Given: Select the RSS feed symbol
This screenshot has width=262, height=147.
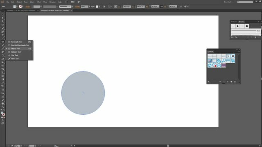Looking at the screenshot, I should 219,61.
